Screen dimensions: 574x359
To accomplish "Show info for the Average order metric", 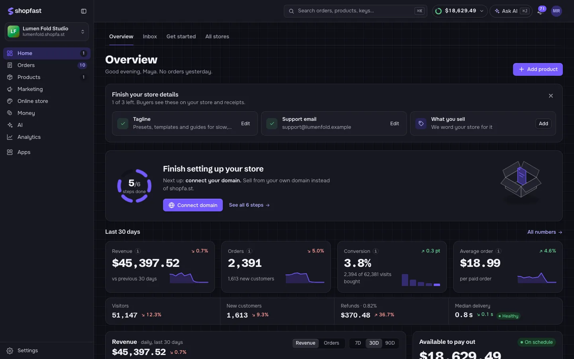I will (499, 251).
